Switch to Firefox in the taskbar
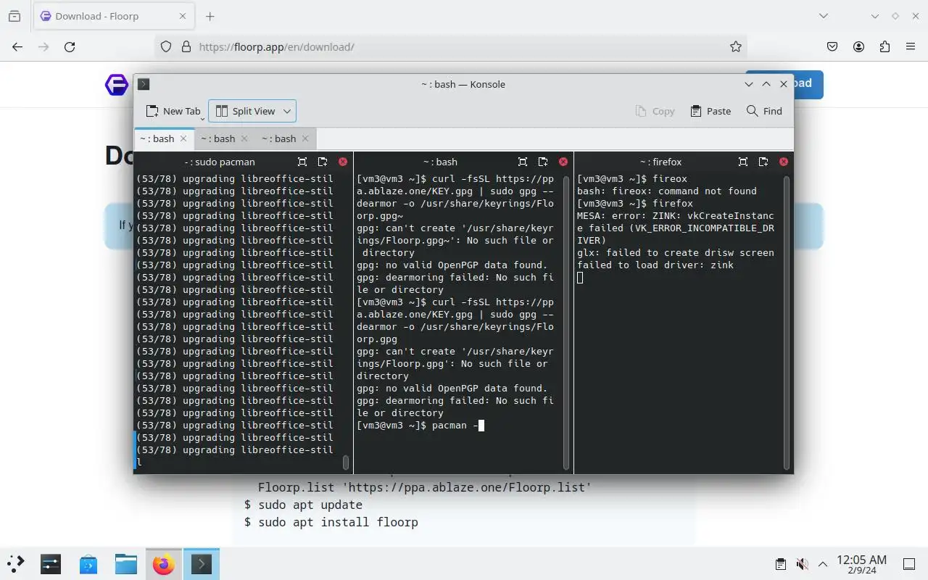The height and width of the screenshot is (580, 928). coord(164,563)
